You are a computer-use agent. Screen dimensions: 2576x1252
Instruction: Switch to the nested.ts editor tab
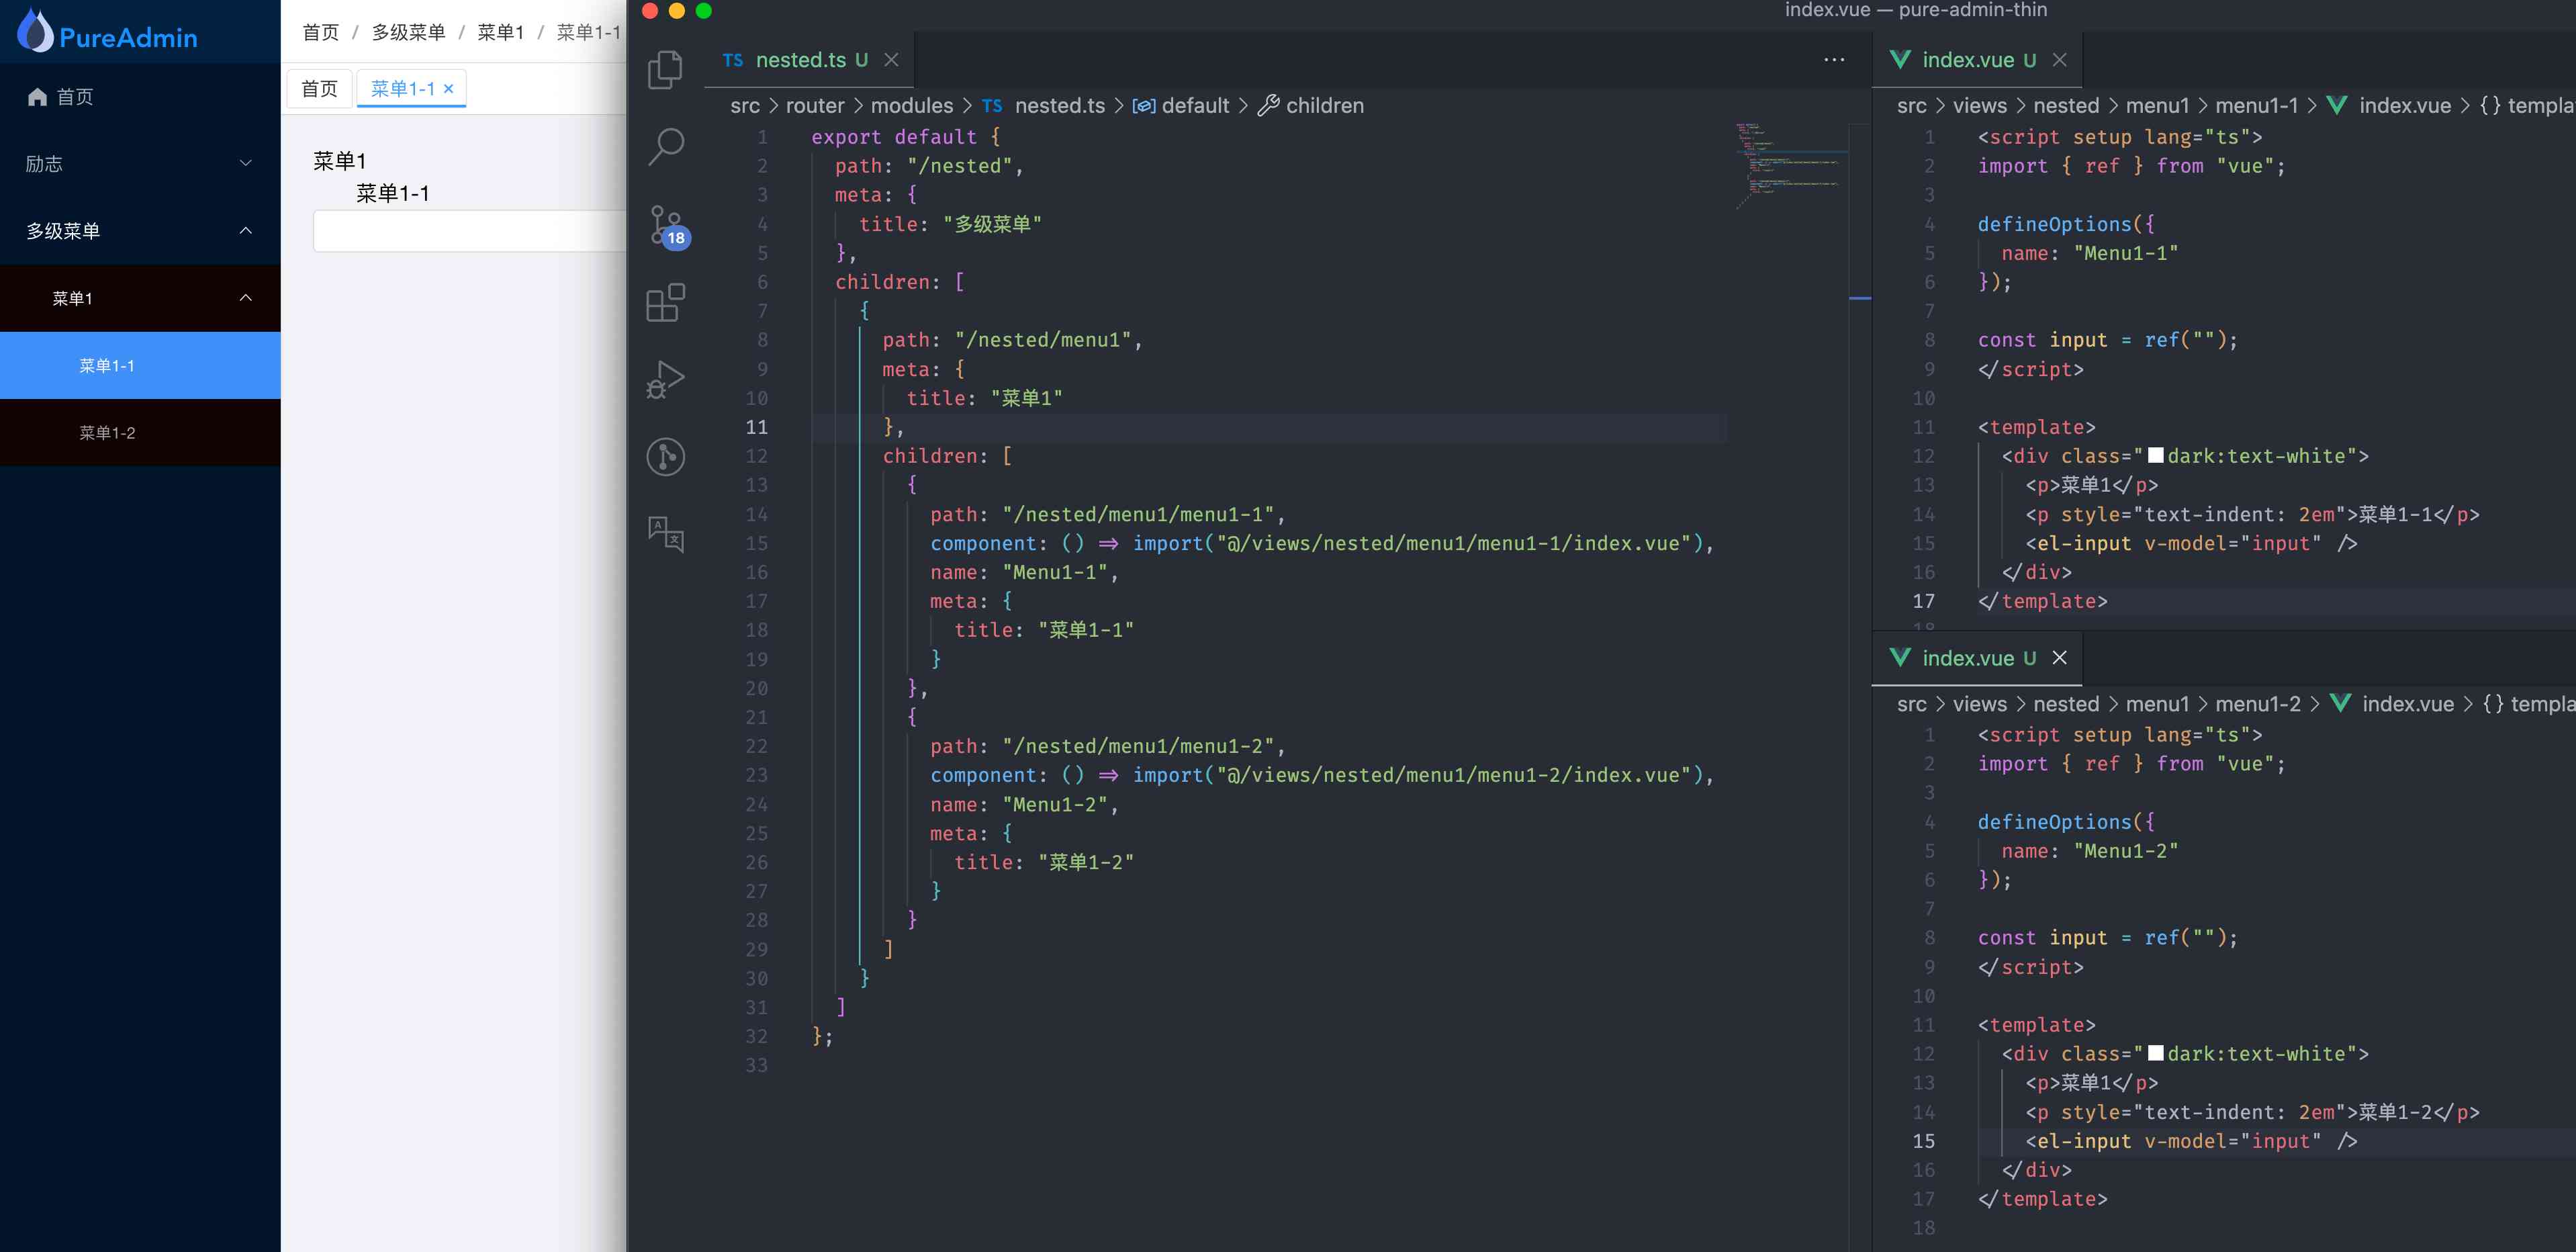pyautogui.click(x=800, y=60)
